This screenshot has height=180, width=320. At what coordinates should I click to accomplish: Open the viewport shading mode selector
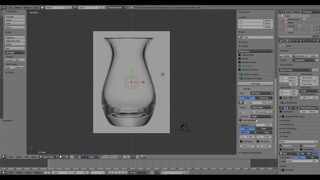61,156
